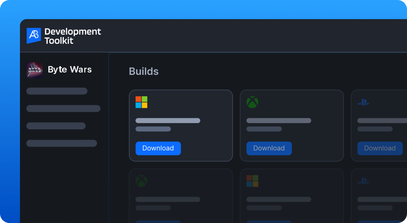Click the Windows logo on the first build card
407x223 pixels.
(142, 102)
